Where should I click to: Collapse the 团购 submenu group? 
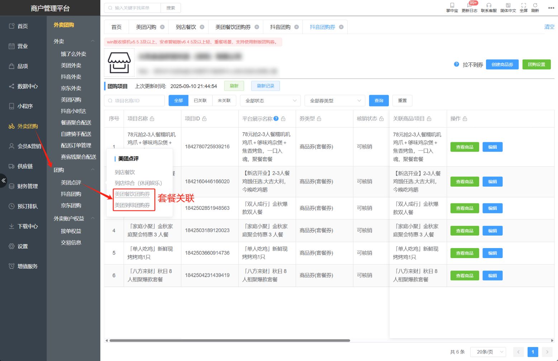click(93, 170)
